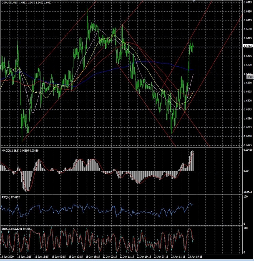The image size is (254, 261).
Task: Click the 22 Jun 03:15 time label
Action: pos(110,257)
